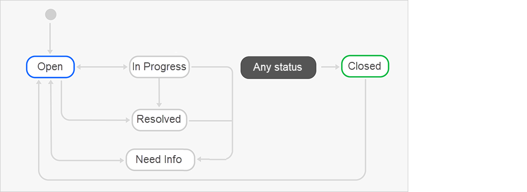This screenshot has width=527, height=192.
Task: Click arrowhead pointing at In Progress from Open
Action: [126, 67]
